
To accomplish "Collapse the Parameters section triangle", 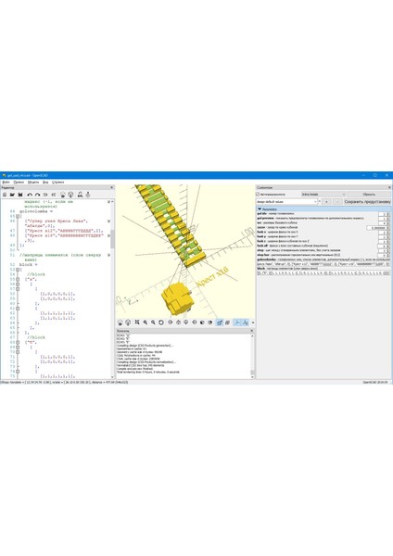I will 260,209.
